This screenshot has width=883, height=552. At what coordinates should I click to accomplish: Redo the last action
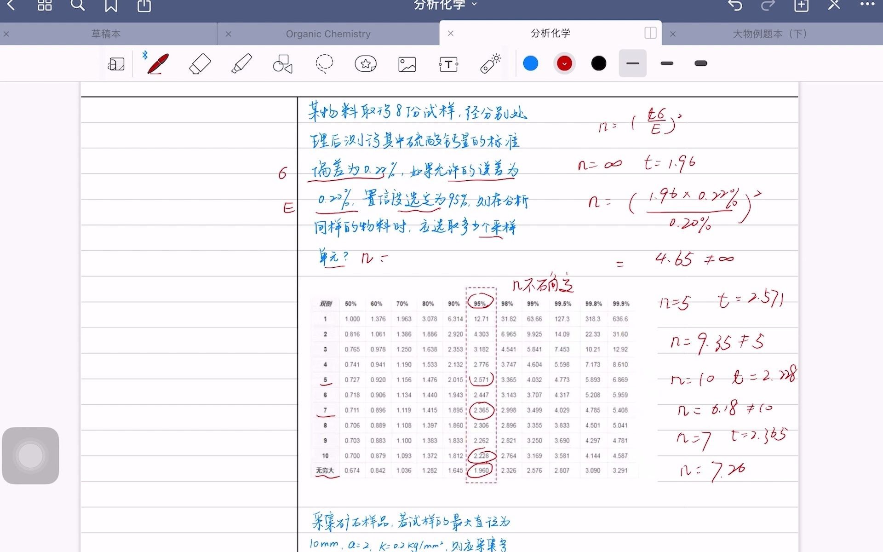pos(768,5)
